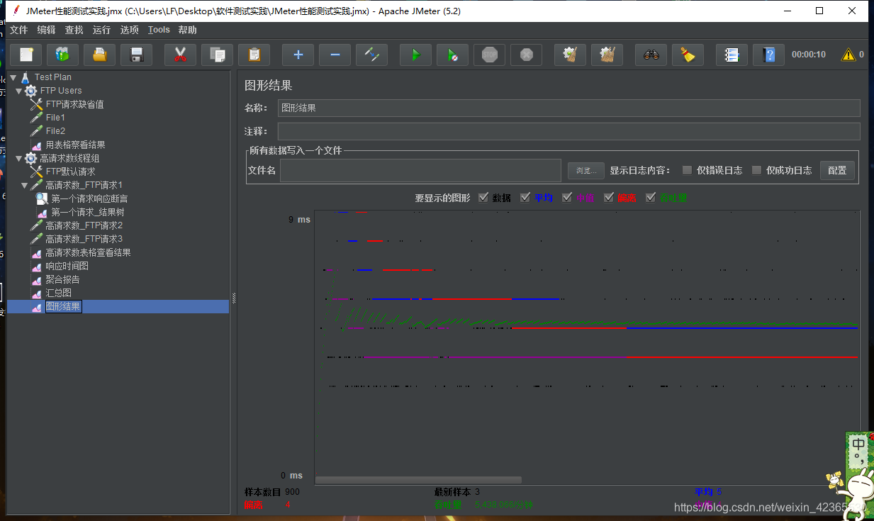This screenshot has height=521, width=874.
Task: Click the Toggle enable/disable icon
Action: tap(372, 55)
